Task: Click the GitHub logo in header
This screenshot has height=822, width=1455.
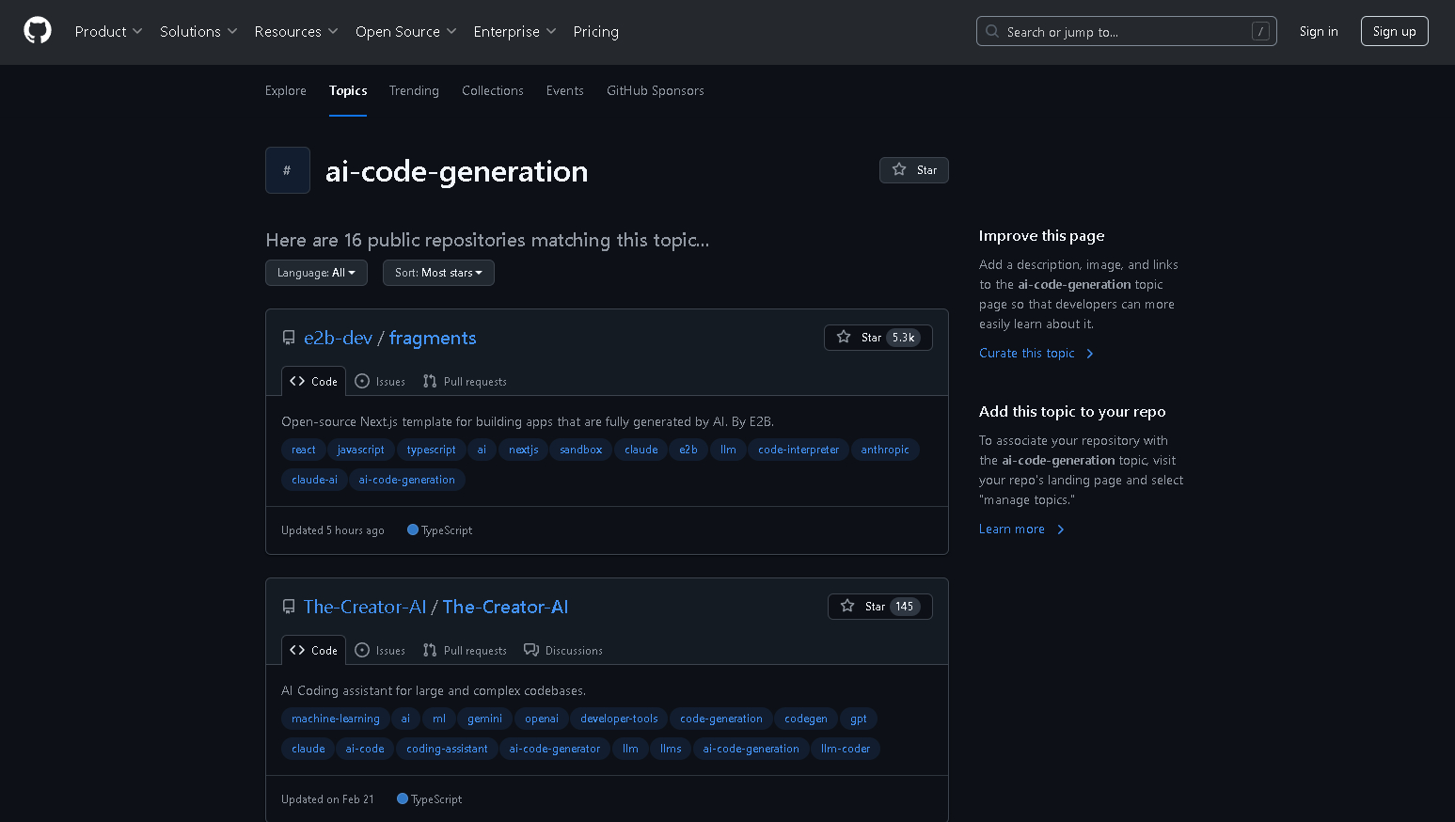Action: (x=38, y=31)
